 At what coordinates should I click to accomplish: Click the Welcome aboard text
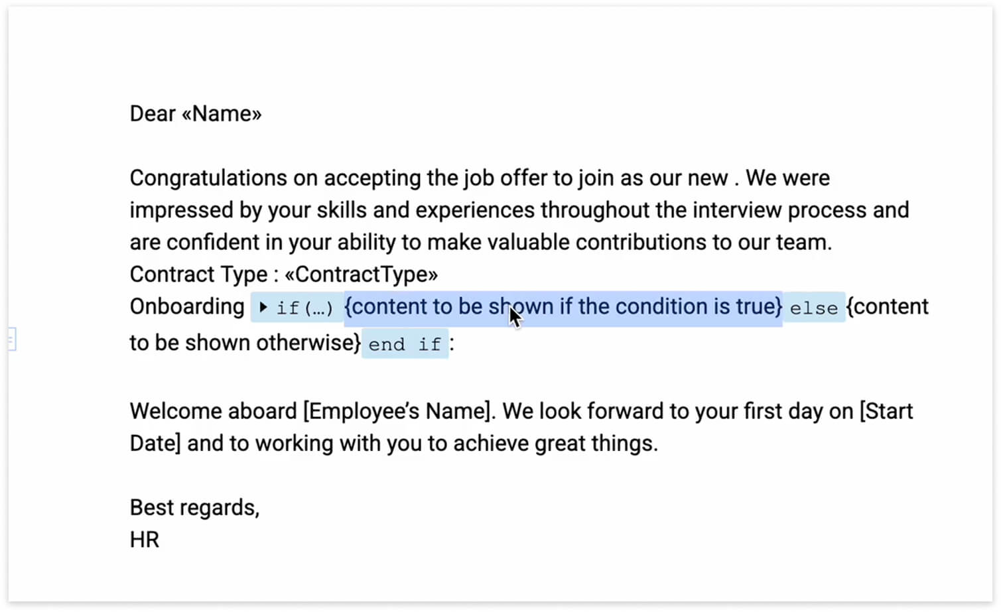pos(214,411)
